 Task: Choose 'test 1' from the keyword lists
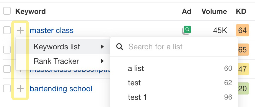click(174, 97)
